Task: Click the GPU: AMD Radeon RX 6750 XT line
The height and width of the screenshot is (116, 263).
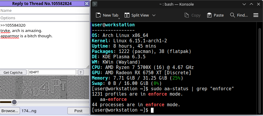Action: click(141, 73)
